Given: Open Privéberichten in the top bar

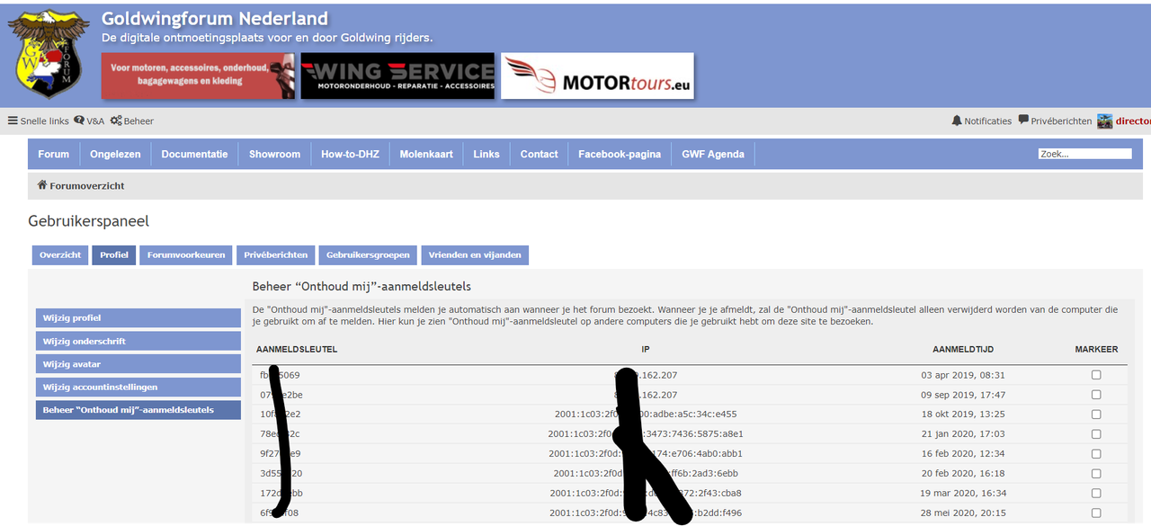Looking at the screenshot, I should (x=1055, y=120).
